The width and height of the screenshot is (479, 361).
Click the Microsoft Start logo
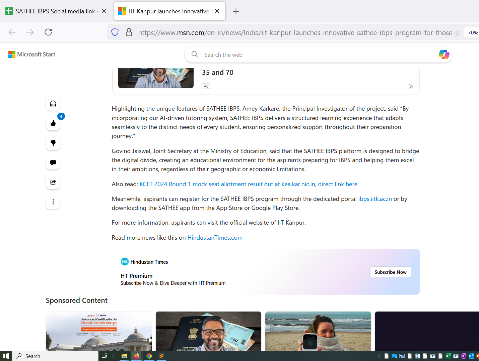(32, 54)
